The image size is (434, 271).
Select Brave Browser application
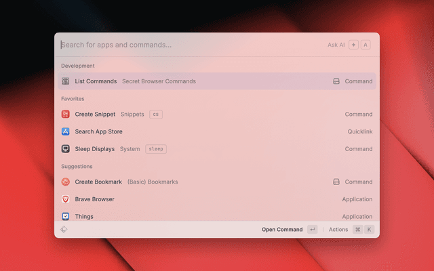pos(217,199)
